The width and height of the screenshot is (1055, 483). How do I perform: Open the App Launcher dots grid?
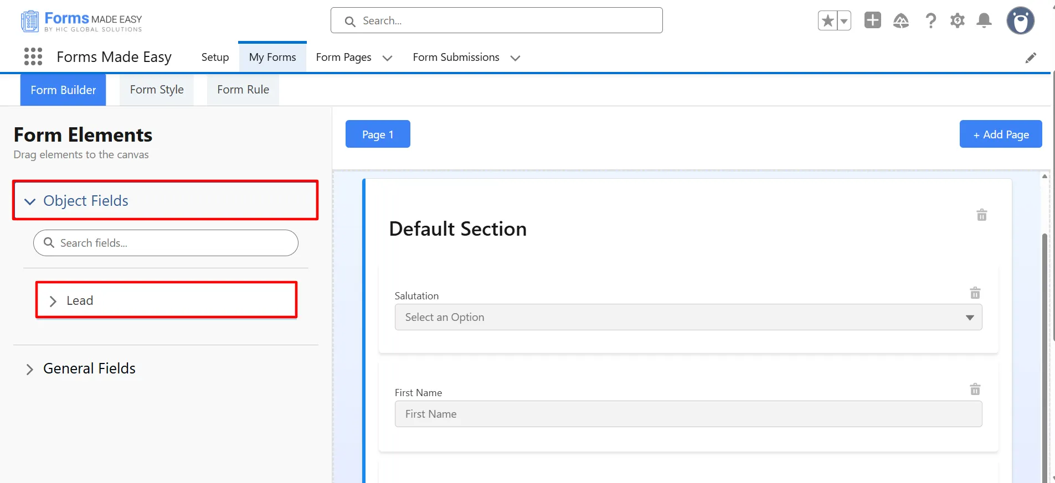[33, 56]
